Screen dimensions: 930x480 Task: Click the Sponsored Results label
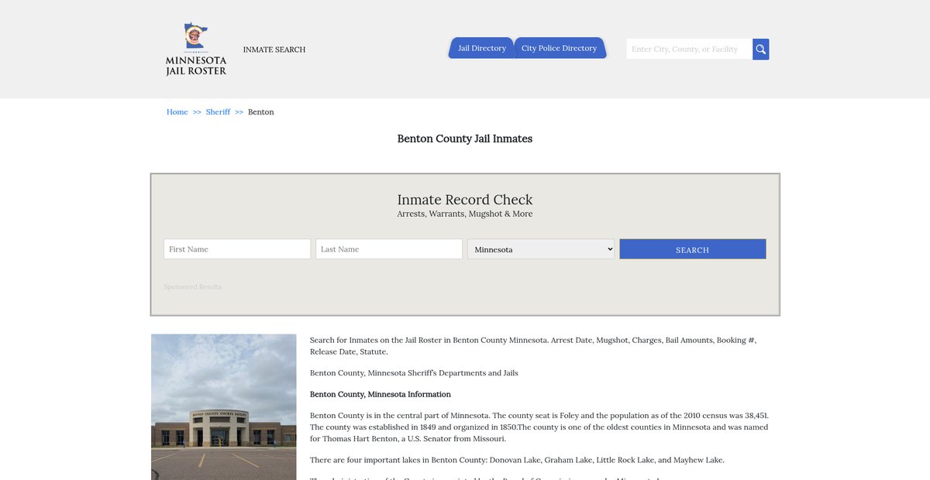[192, 287]
